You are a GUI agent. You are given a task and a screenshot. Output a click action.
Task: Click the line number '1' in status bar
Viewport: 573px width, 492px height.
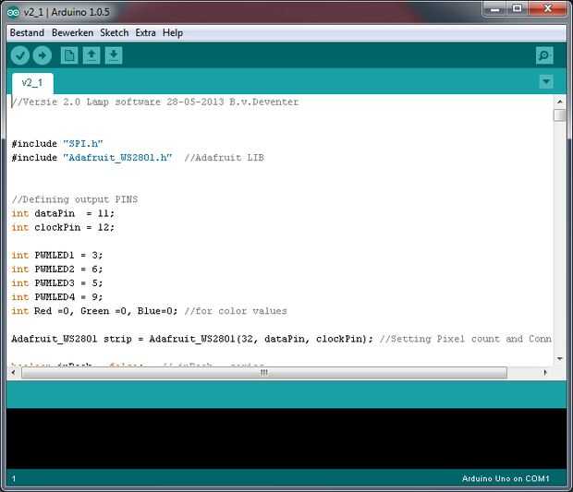14,478
